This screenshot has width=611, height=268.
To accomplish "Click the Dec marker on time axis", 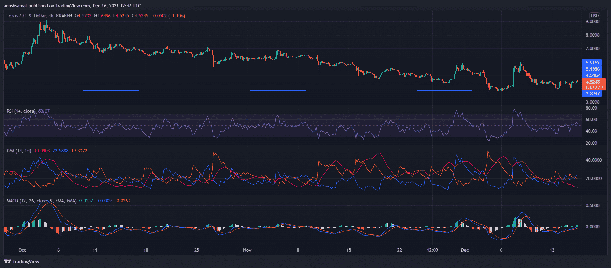I will click(465, 250).
